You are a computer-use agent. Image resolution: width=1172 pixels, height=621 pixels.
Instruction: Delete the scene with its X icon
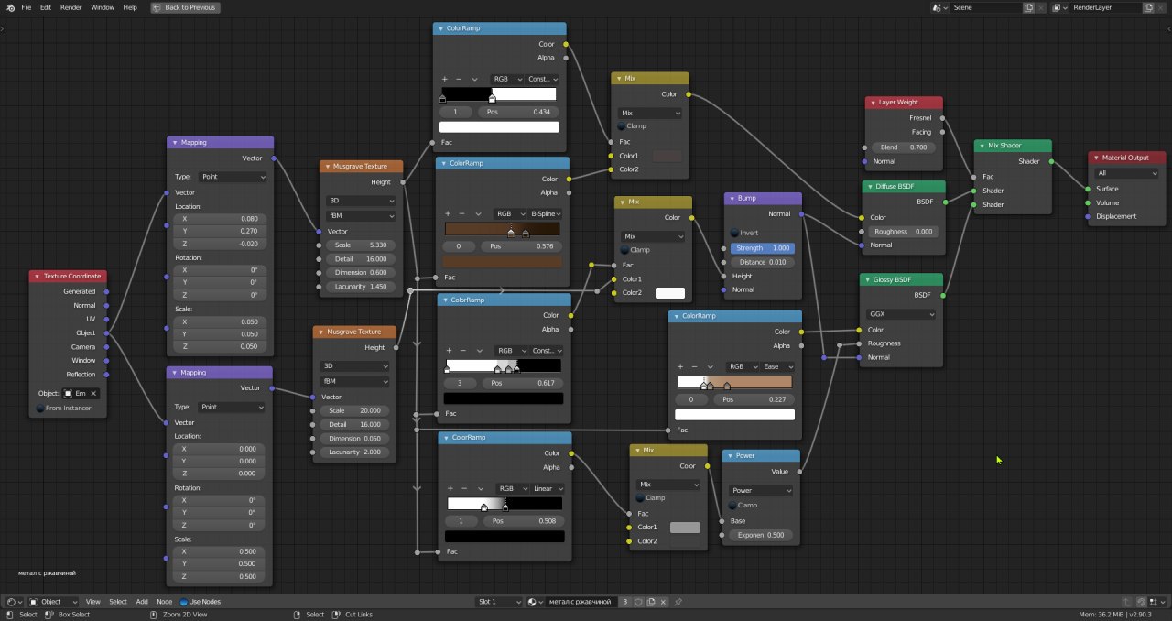pyautogui.click(x=1041, y=6)
